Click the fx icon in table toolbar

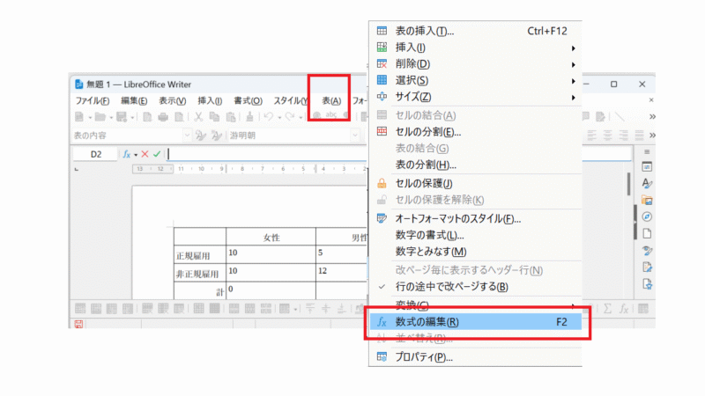coord(624,309)
